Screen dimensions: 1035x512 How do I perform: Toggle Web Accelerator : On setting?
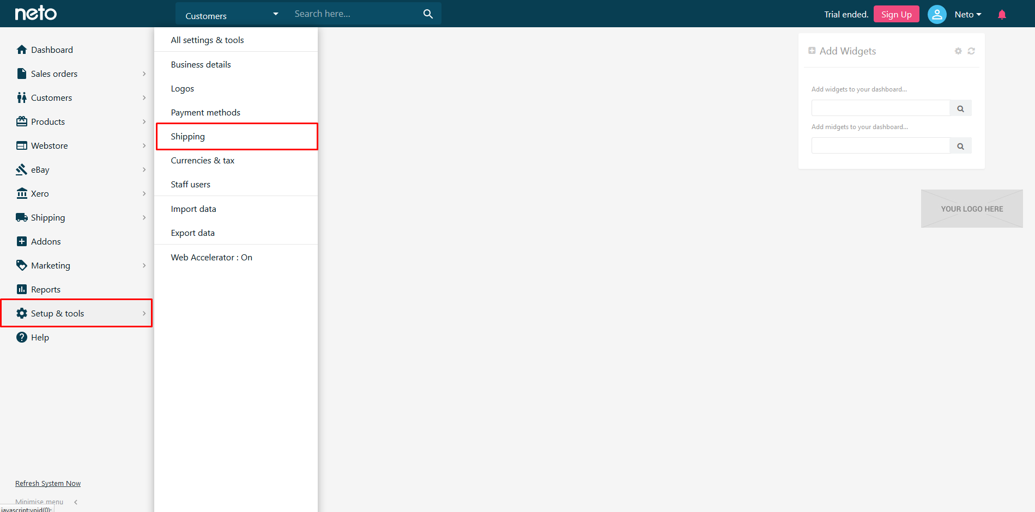[211, 258]
